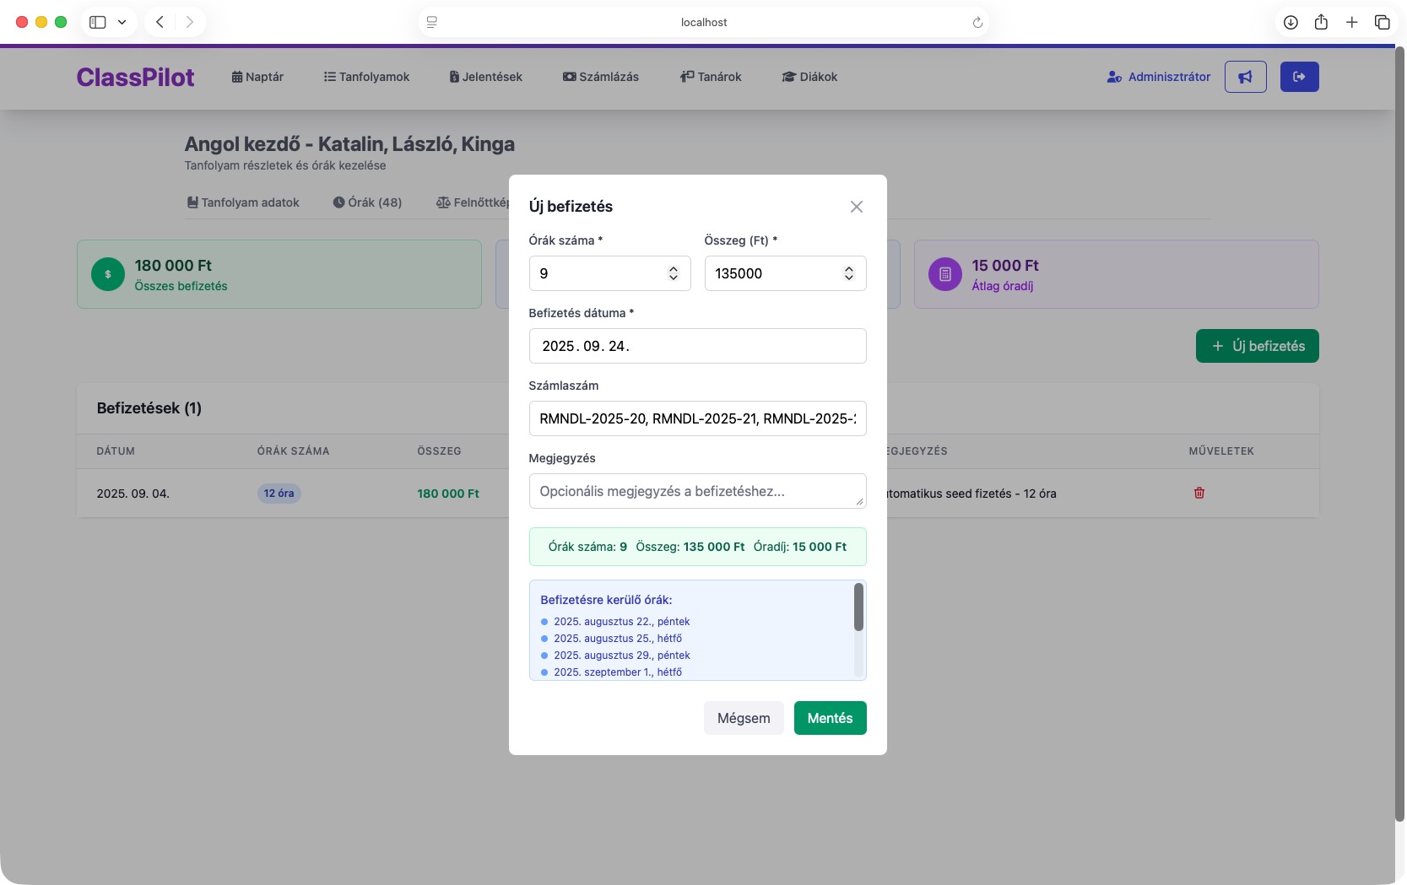This screenshot has height=885, width=1407.
Task: Delete the 2025. 09. 04. payment row
Action: (x=1199, y=493)
